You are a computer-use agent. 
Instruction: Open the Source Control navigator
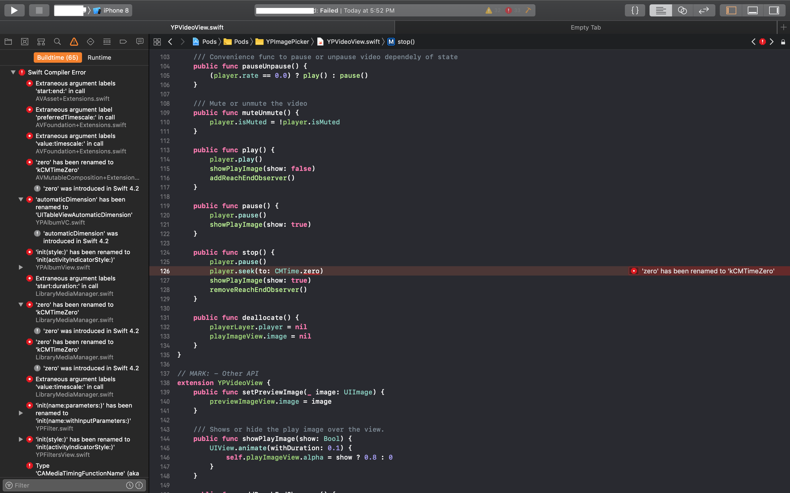[x=24, y=42]
